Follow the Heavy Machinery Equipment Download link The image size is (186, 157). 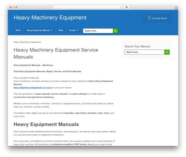pos(33,88)
